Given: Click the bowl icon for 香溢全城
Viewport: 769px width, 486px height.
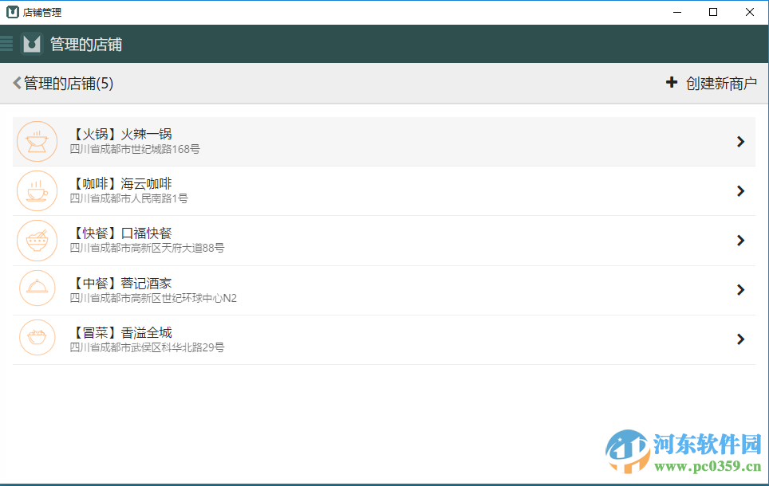Looking at the screenshot, I should point(37,338).
